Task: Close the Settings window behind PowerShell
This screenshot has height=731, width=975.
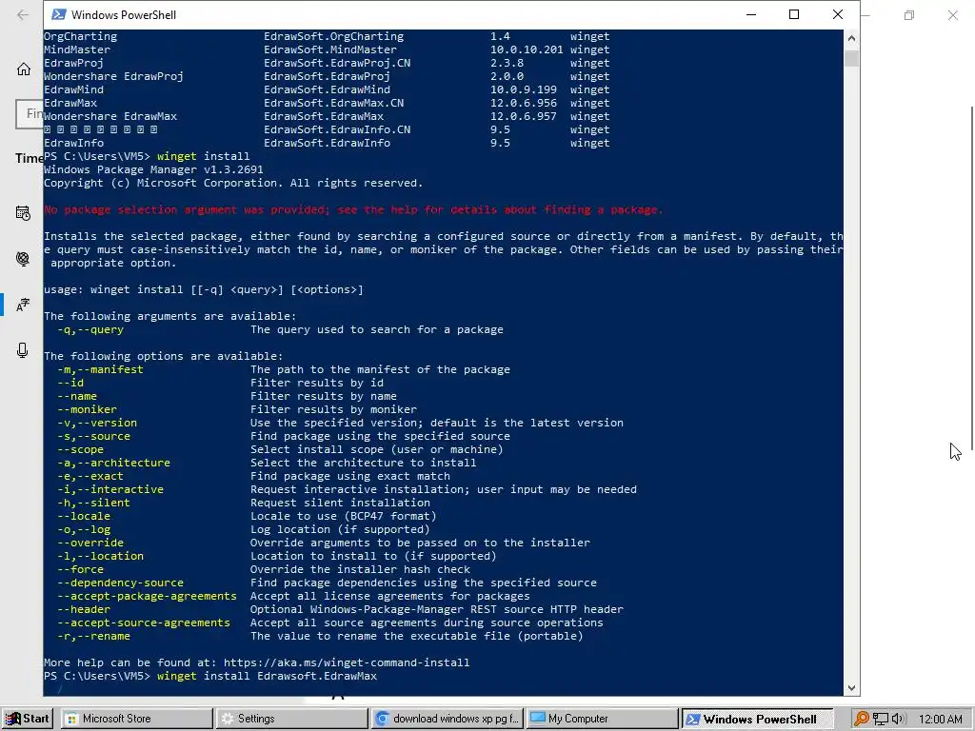Action: click(x=952, y=15)
